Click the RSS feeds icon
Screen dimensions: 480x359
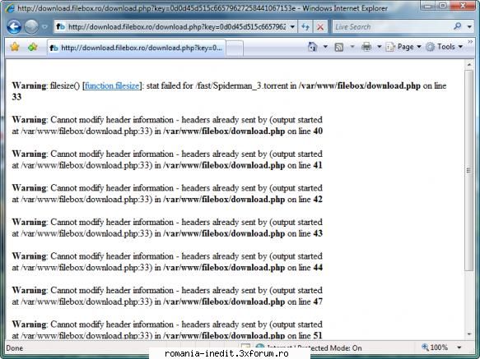pos(339,47)
